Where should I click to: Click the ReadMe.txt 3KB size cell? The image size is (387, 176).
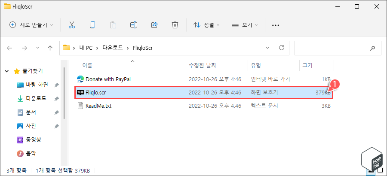pos(326,106)
